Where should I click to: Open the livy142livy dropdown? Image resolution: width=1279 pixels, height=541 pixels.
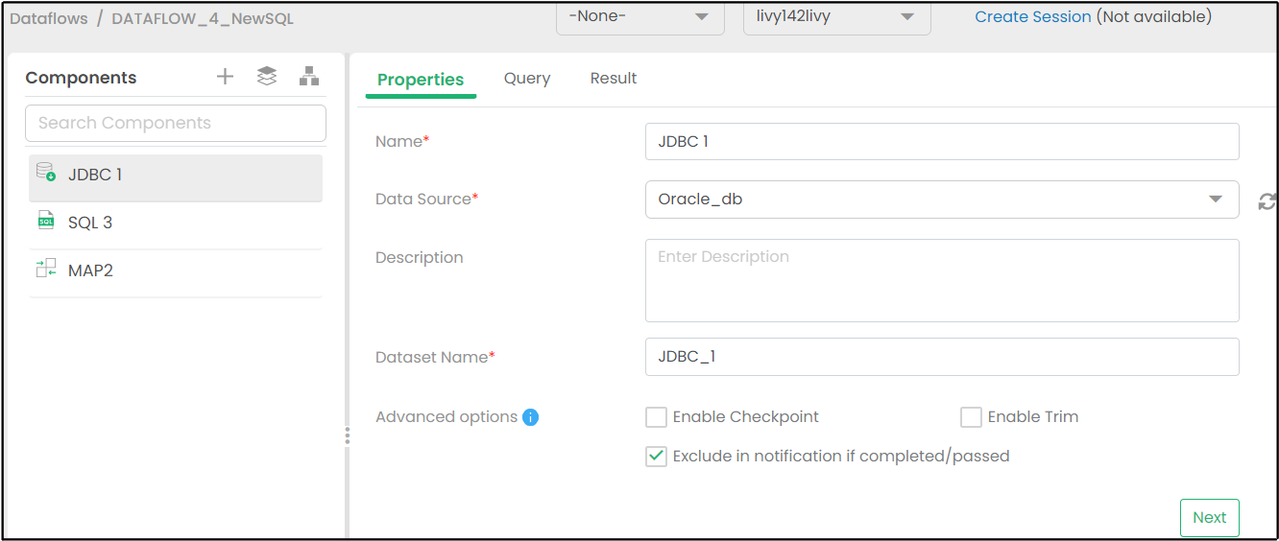[x=836, y=17]
